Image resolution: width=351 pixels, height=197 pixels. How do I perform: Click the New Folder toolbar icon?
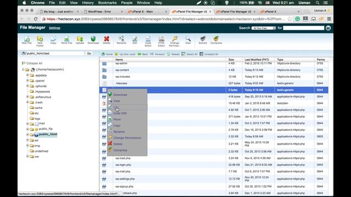40,41
